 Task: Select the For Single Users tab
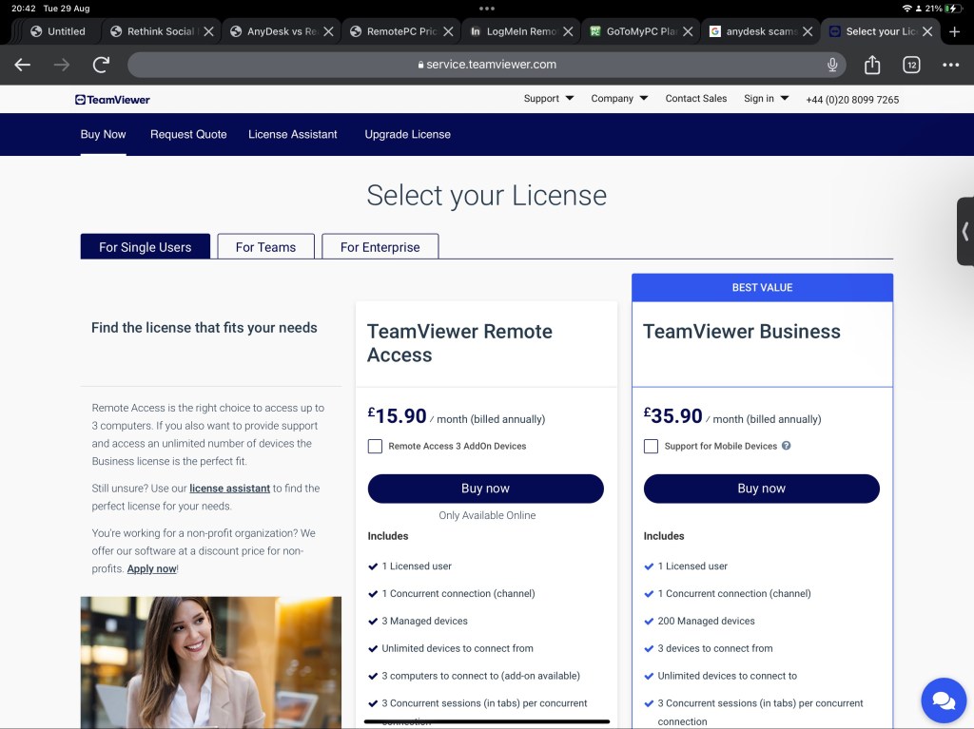pos(146,247)
